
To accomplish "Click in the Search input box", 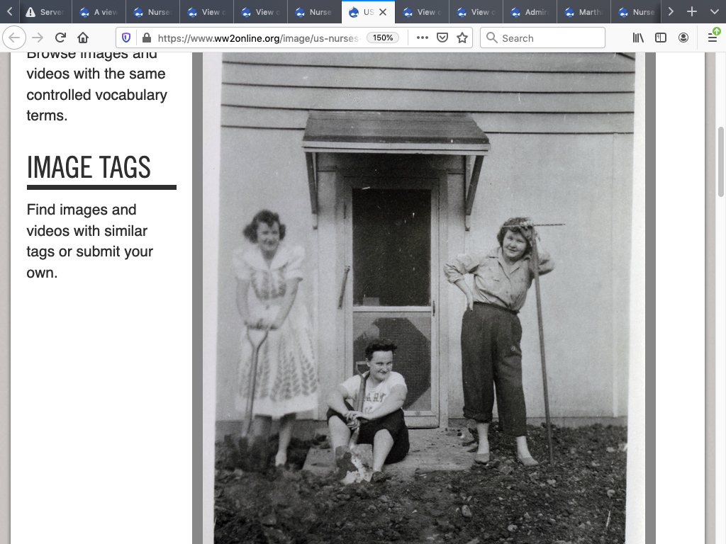I will coord(550,38).
